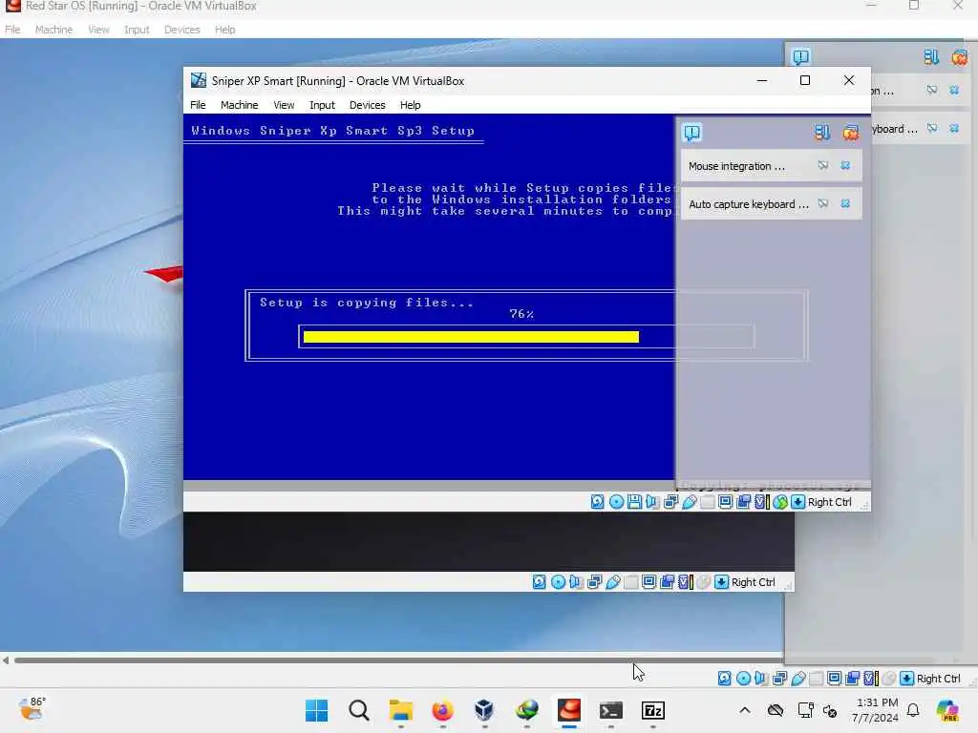Image resolution: width=978 pixels, height=733 pixels.
Task: Open help icon of keyboard notification in Red Star OS panel
Action: 932,128
